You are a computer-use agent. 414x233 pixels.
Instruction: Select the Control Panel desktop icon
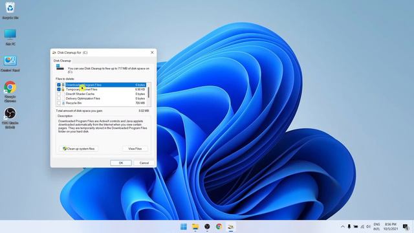pos(10,63)
